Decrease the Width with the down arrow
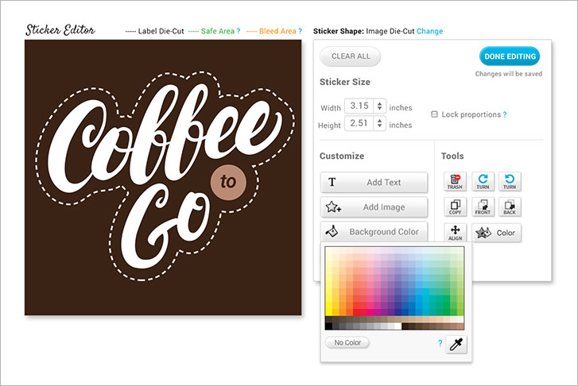Image resolution: width=578 pixels, height=386 pixels. click(x=379, y=109)
